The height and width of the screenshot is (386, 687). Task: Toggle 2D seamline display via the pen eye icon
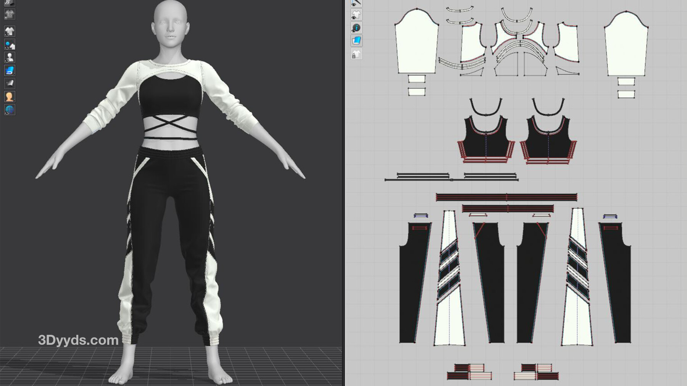356,3
